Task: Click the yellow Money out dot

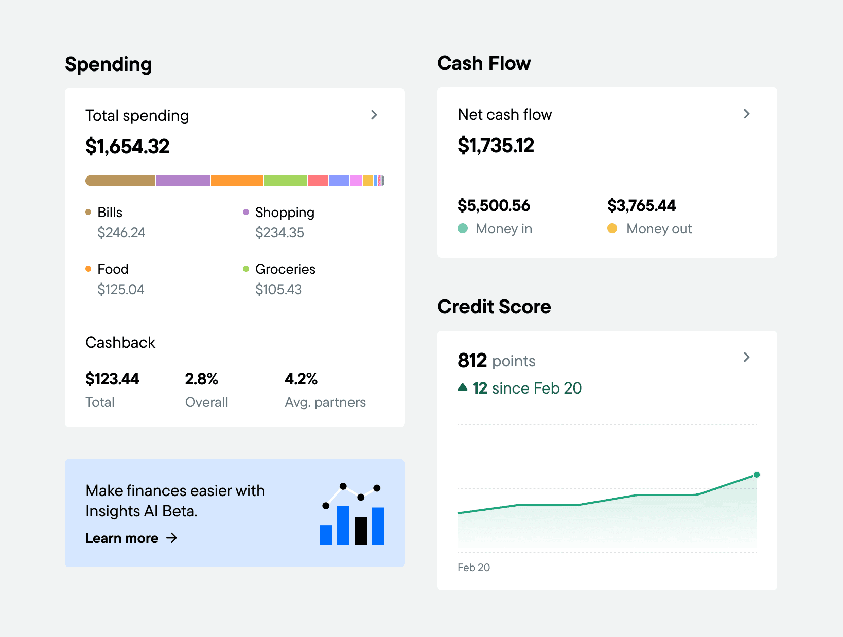Action: (612, 229)
